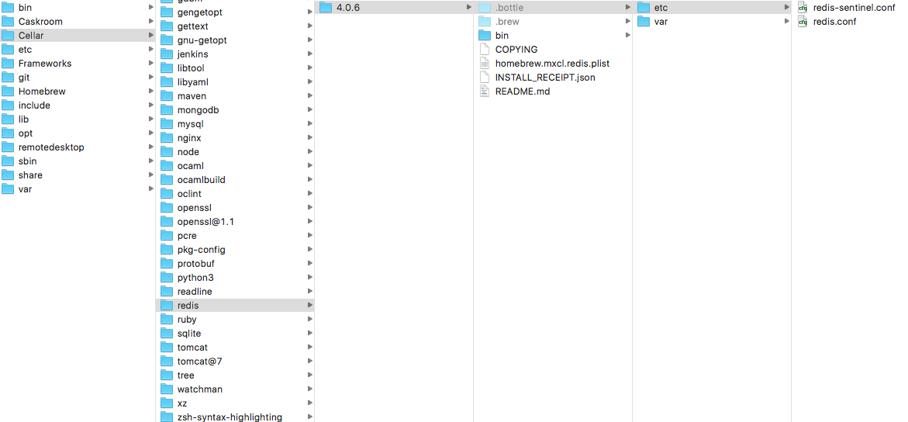This screenshot has height=422, width=908.
Task: Click the gengetopt folder icon
Action: pyautogui.click(x=167, y=12)
